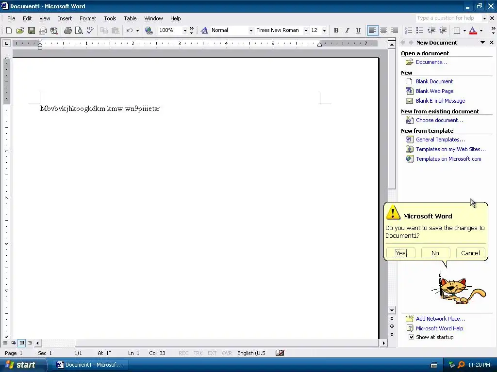497x372 pixels.
Task: Click the Outside Border icon
Action: tap(457, 31)
